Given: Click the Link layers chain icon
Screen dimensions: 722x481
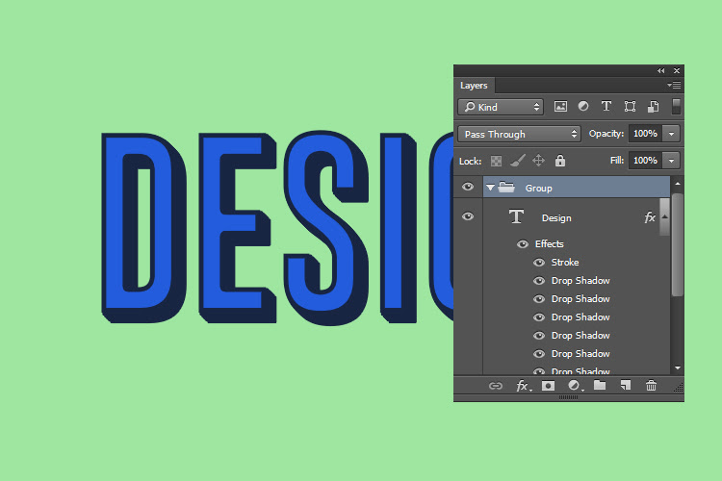Looking at the screenshot, I should pyautogui.click(x=496, y=386).
